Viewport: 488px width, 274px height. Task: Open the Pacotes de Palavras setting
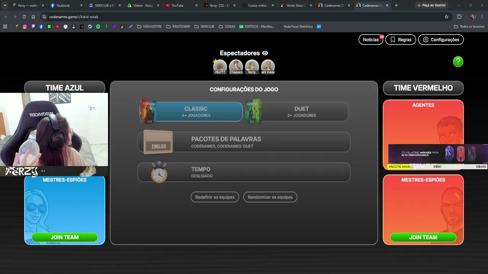pyautogui.click(x=244, y=142)
